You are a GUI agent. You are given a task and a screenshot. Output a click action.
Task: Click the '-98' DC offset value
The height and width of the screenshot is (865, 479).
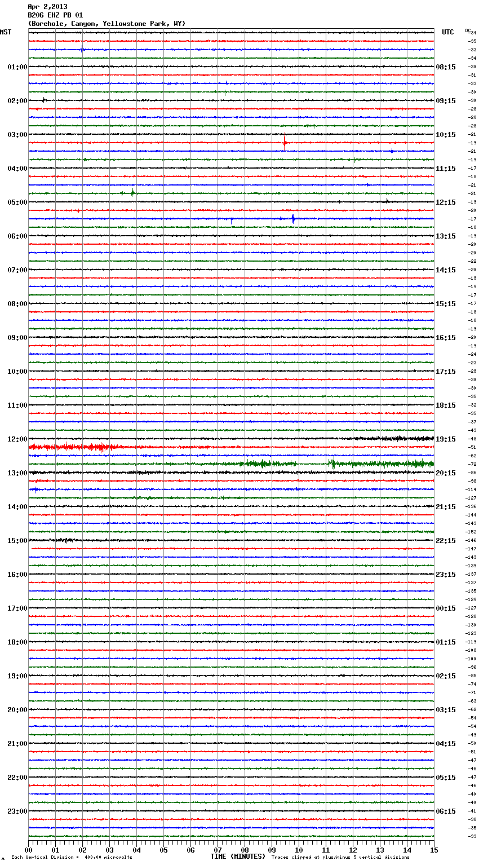472,482
